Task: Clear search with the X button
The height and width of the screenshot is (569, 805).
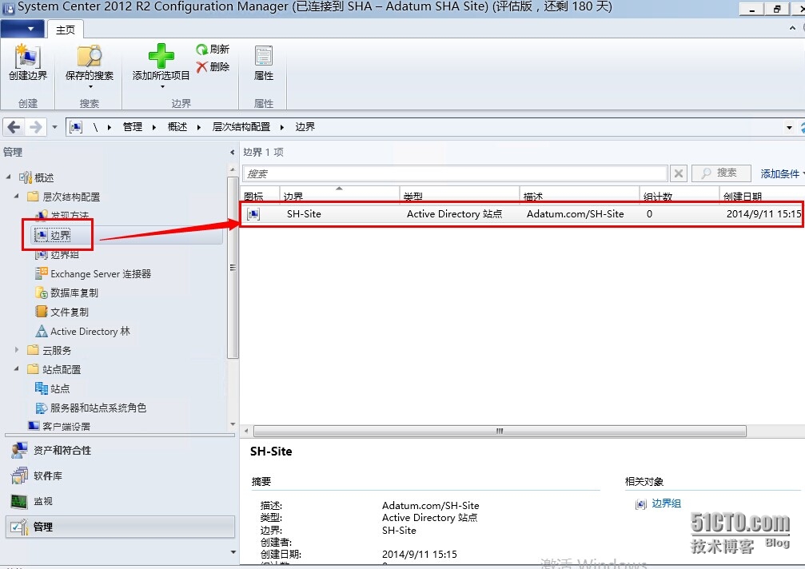Action: (x=678, y=173)
